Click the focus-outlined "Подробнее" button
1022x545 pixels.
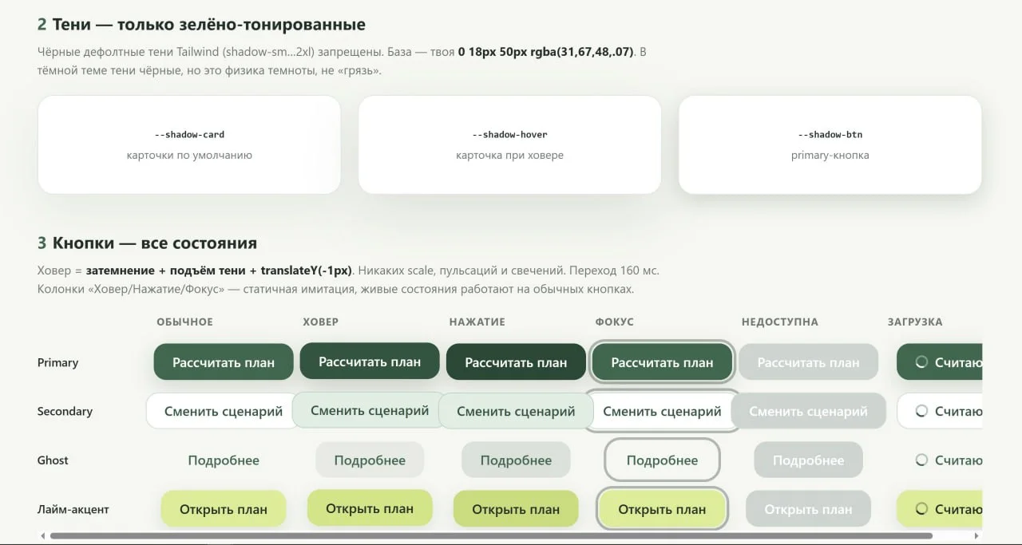pyautogui.click(x=662, y=460)
